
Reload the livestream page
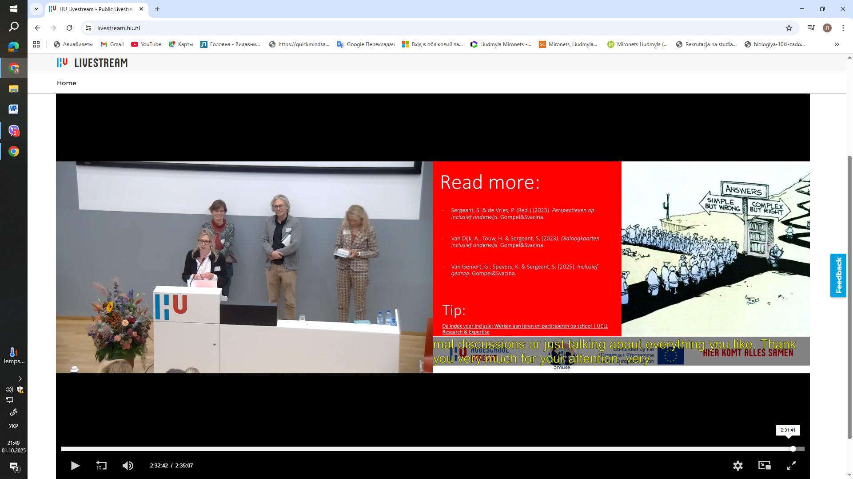(69, 28)
